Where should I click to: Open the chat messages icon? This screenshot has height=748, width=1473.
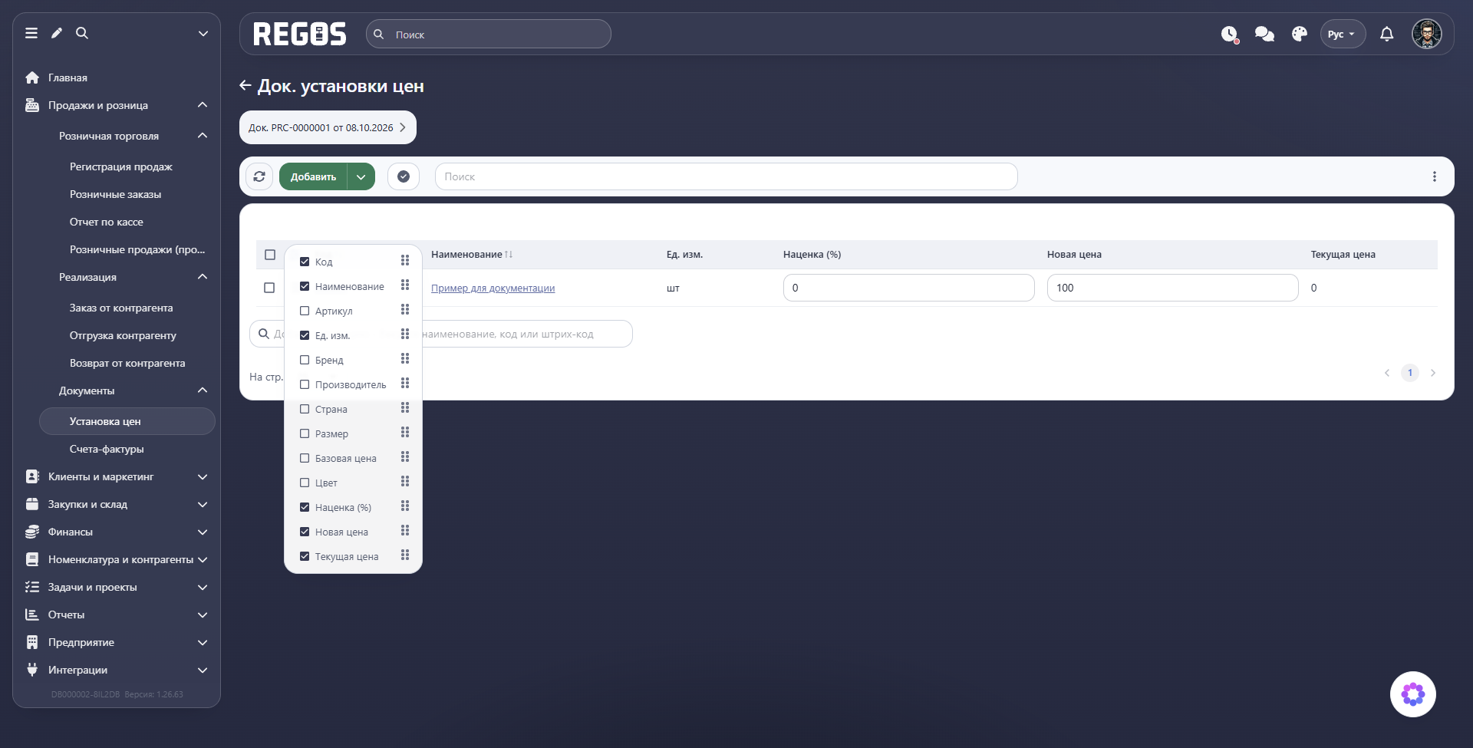[1264, 34]
